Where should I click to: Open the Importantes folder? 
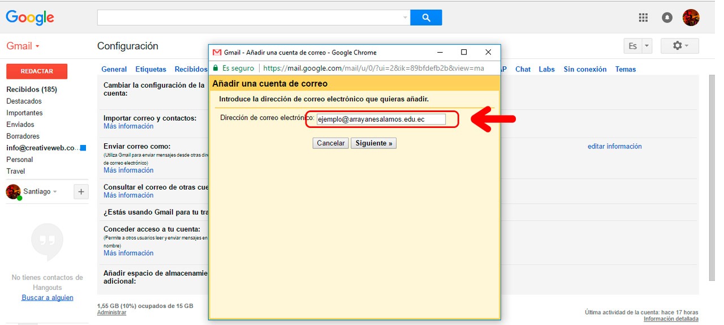(24, 113)
